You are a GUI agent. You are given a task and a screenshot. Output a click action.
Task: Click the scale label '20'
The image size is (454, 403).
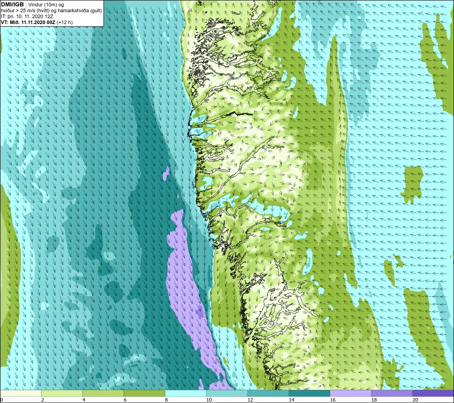pyautogui.click(x=415, y=400)
